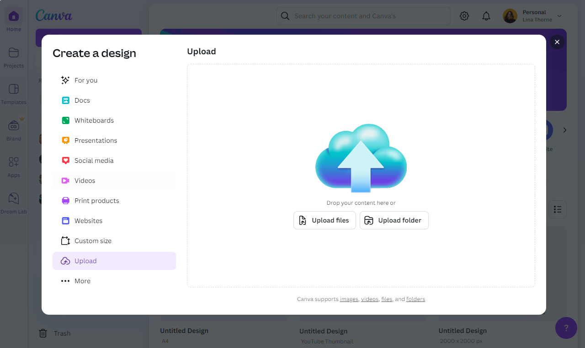
Task: Open the A4 Untitled Design
Action: pos(184,331)
